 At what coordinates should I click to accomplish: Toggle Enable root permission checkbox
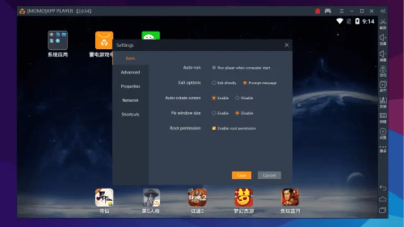[x=214, y=128]
